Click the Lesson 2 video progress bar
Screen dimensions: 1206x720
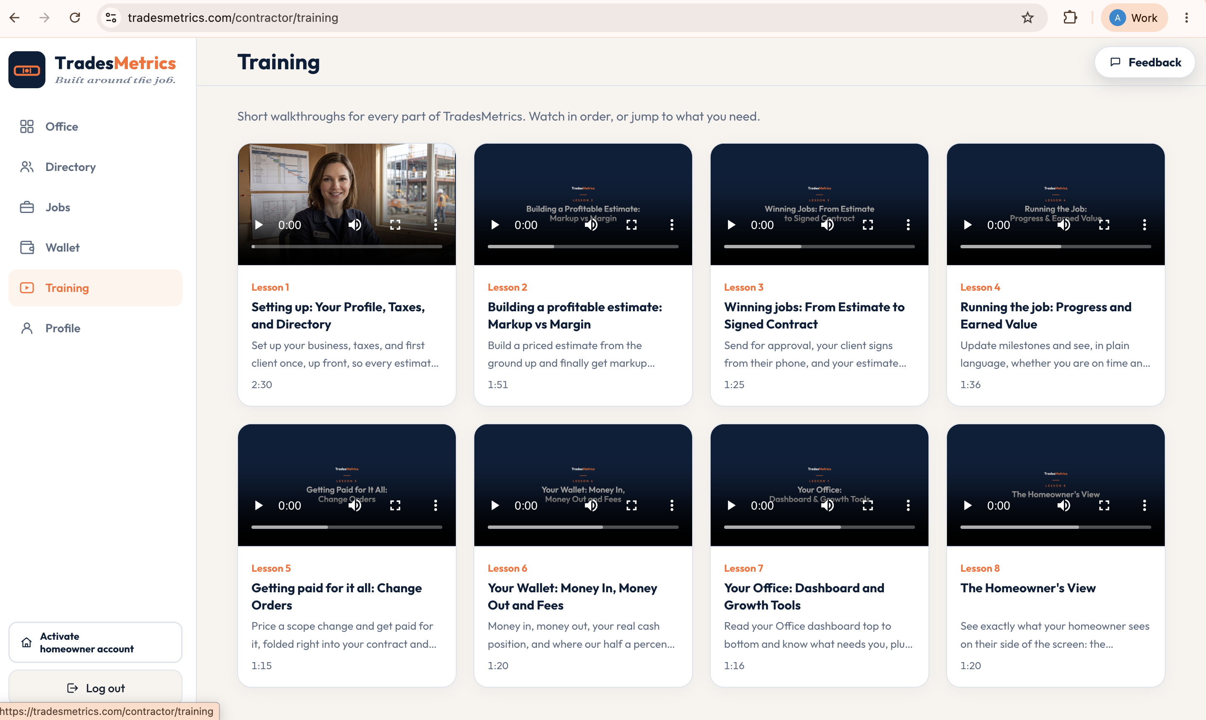click(x=583, y=247)
